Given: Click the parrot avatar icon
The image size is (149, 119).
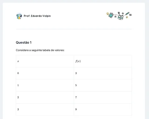Looking at the screenshot, I should pyautogui.click(x=19, y=16).
